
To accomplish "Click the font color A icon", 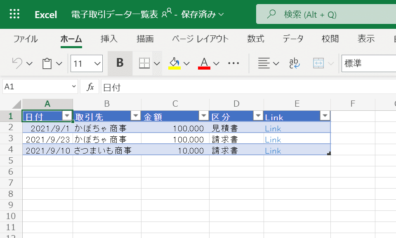I will (204, 63).
